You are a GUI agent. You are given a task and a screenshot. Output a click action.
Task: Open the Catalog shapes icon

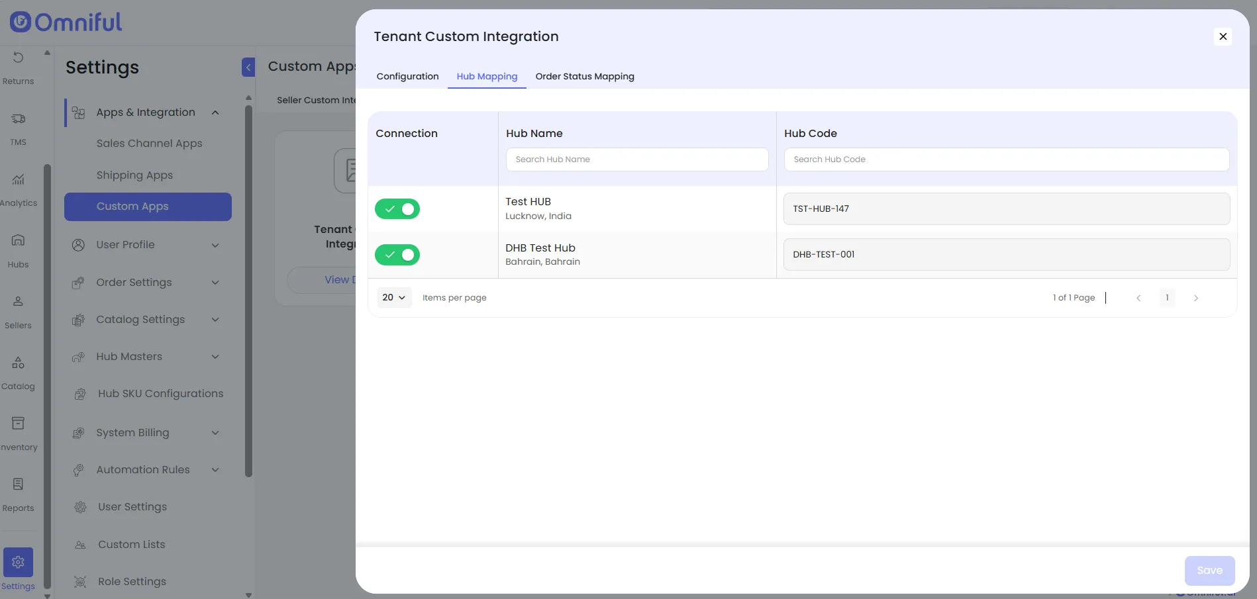click(18, 363)
